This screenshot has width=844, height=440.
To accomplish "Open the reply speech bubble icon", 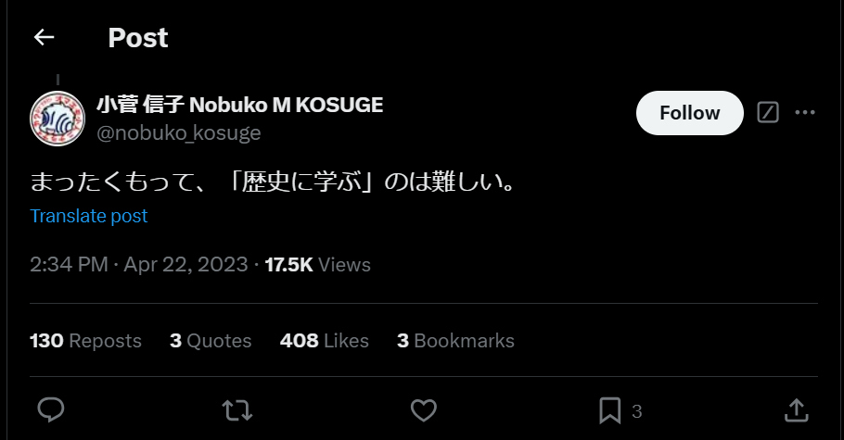I will click(x=51, y=410).
